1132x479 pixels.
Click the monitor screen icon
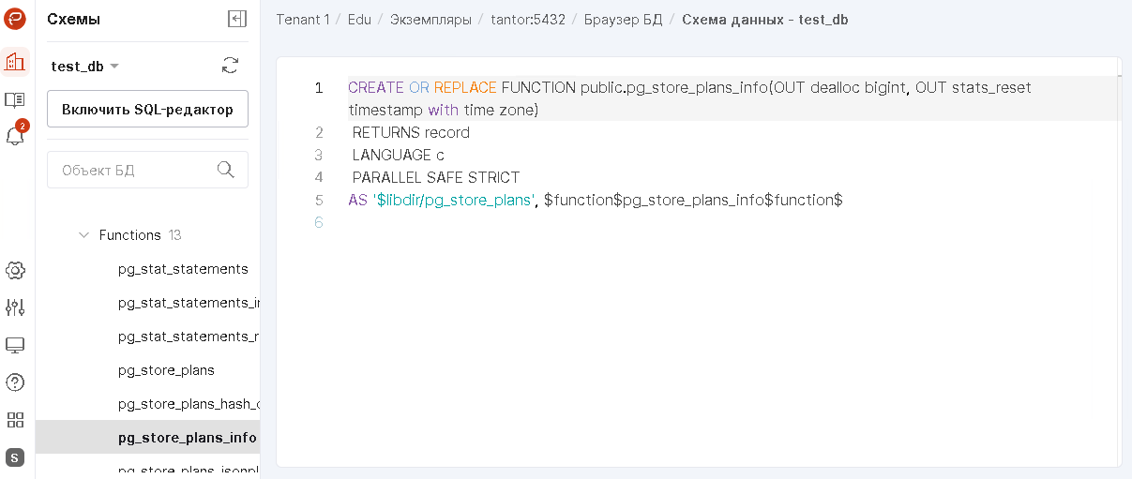click(x=15, y=345)
